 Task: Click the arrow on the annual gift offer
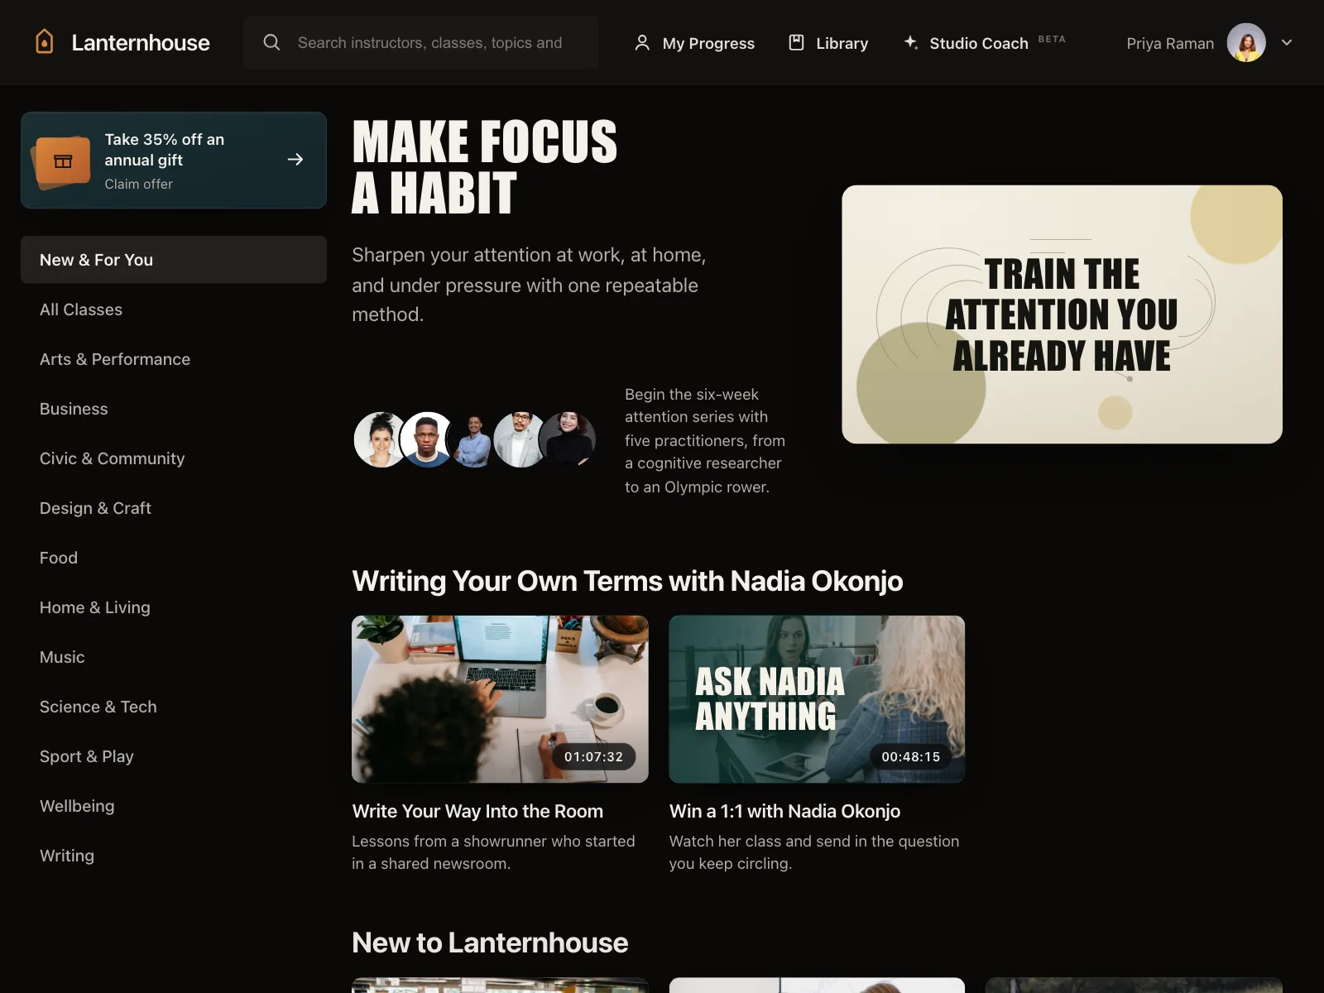tap(295, 160)
